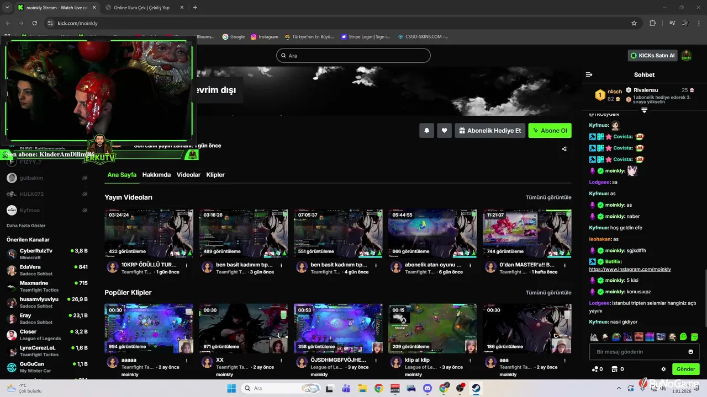Open chat settings gear icon
Screen dimensions: 707x397
coord(663,369)
